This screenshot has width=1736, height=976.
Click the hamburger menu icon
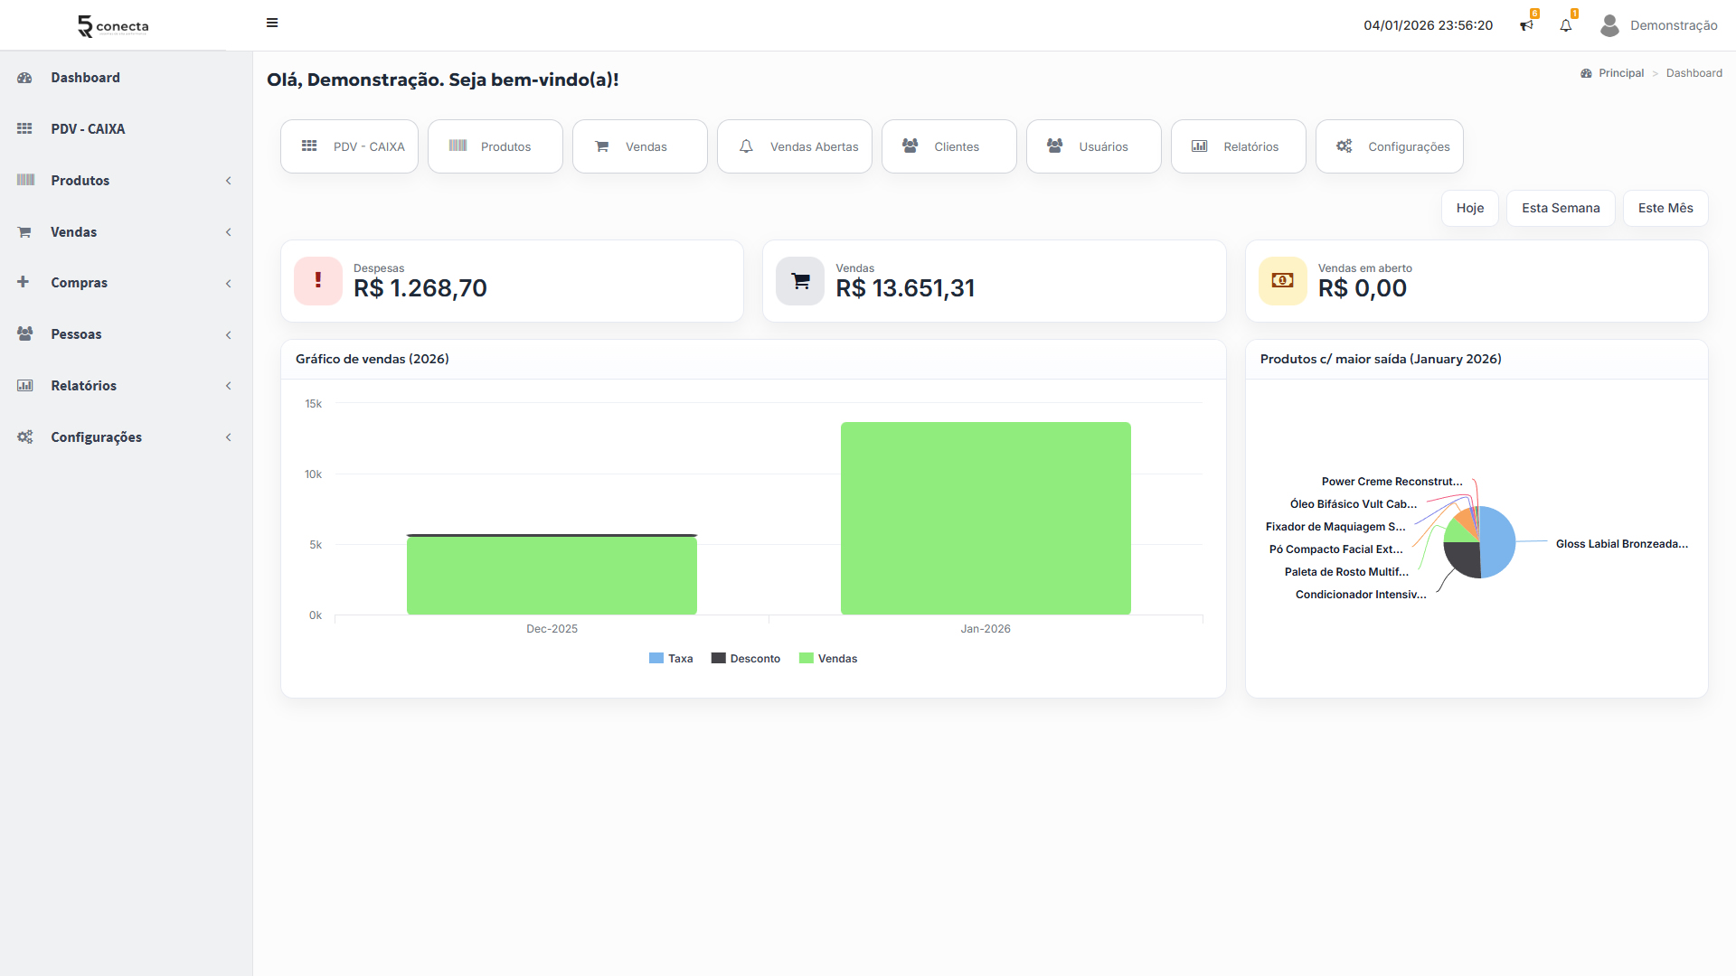point(272,23)
